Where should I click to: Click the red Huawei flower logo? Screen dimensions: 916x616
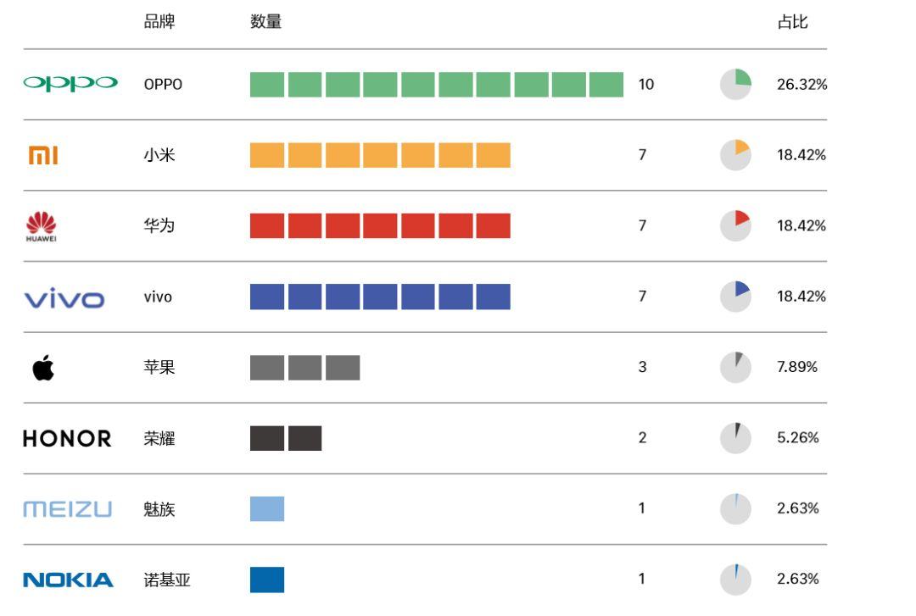tap(42, 225)
